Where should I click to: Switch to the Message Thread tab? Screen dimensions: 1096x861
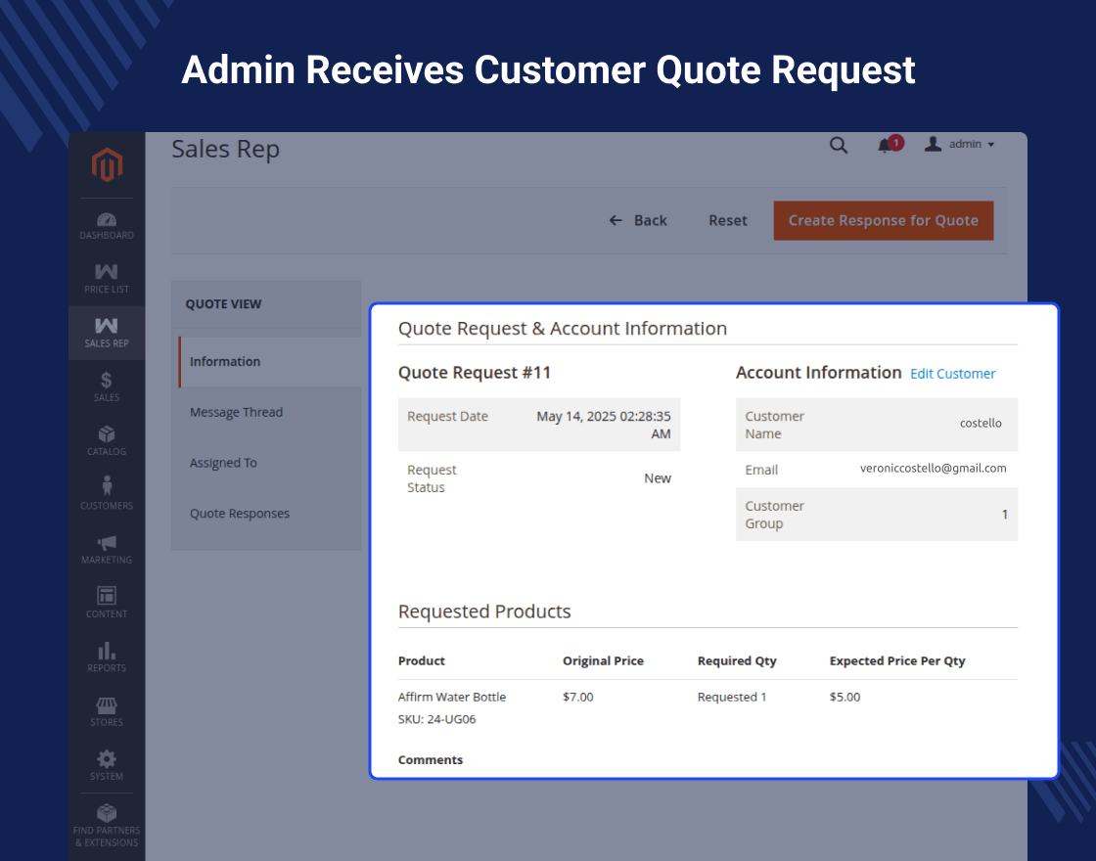pos(236,412)
